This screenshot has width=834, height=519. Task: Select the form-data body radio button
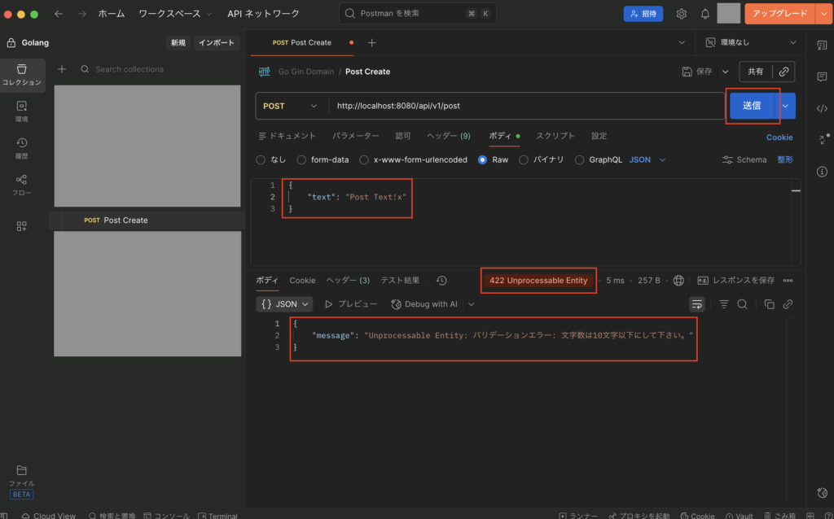coord(302,160)
